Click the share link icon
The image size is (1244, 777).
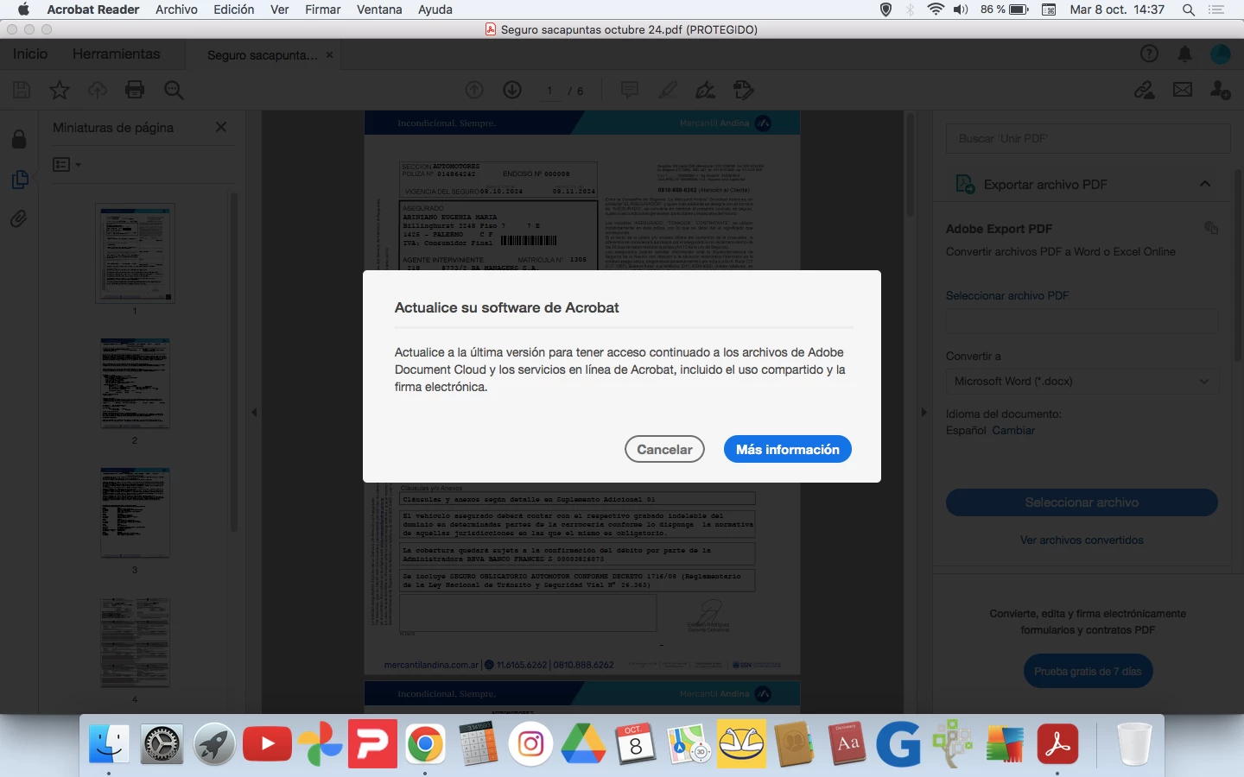tap(1145, 90)
